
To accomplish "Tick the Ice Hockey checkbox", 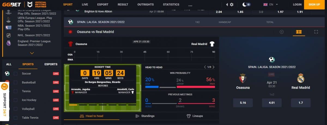I will 16,100.
